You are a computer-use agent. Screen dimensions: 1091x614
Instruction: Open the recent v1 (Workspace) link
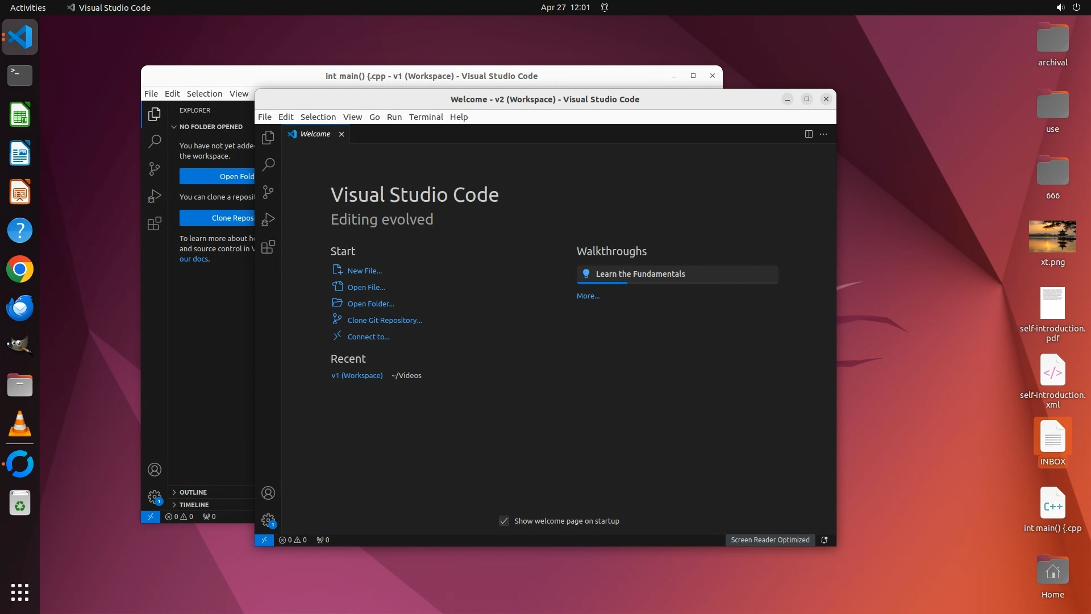click(x=357, y=375)
